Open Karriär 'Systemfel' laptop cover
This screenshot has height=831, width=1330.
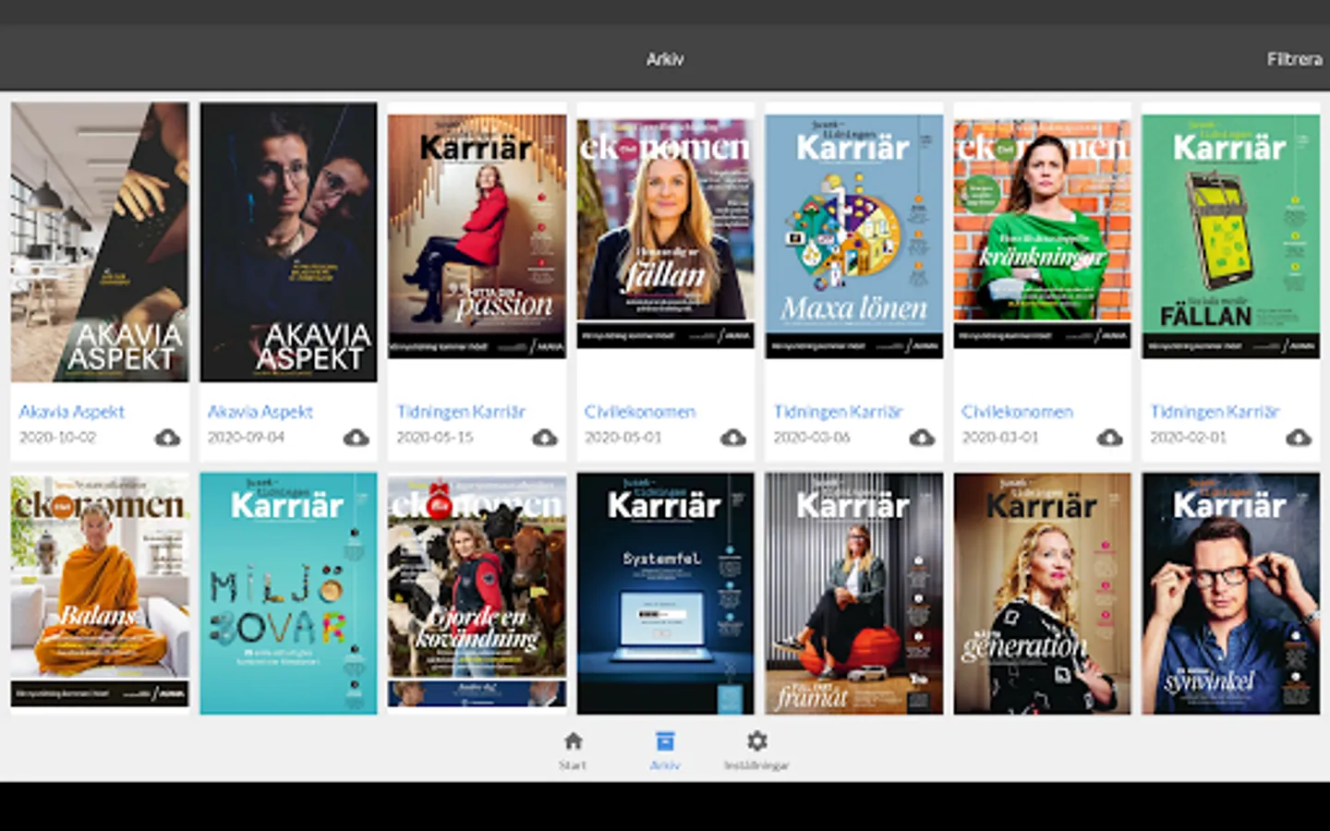tap(665, 594)
